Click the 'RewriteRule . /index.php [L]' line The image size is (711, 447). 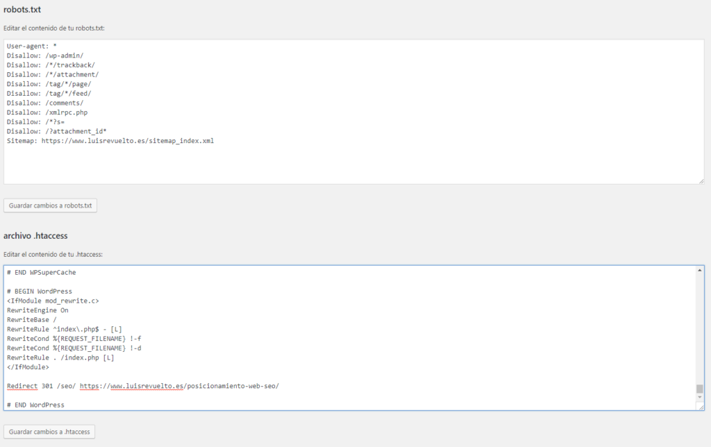[60, 357]
